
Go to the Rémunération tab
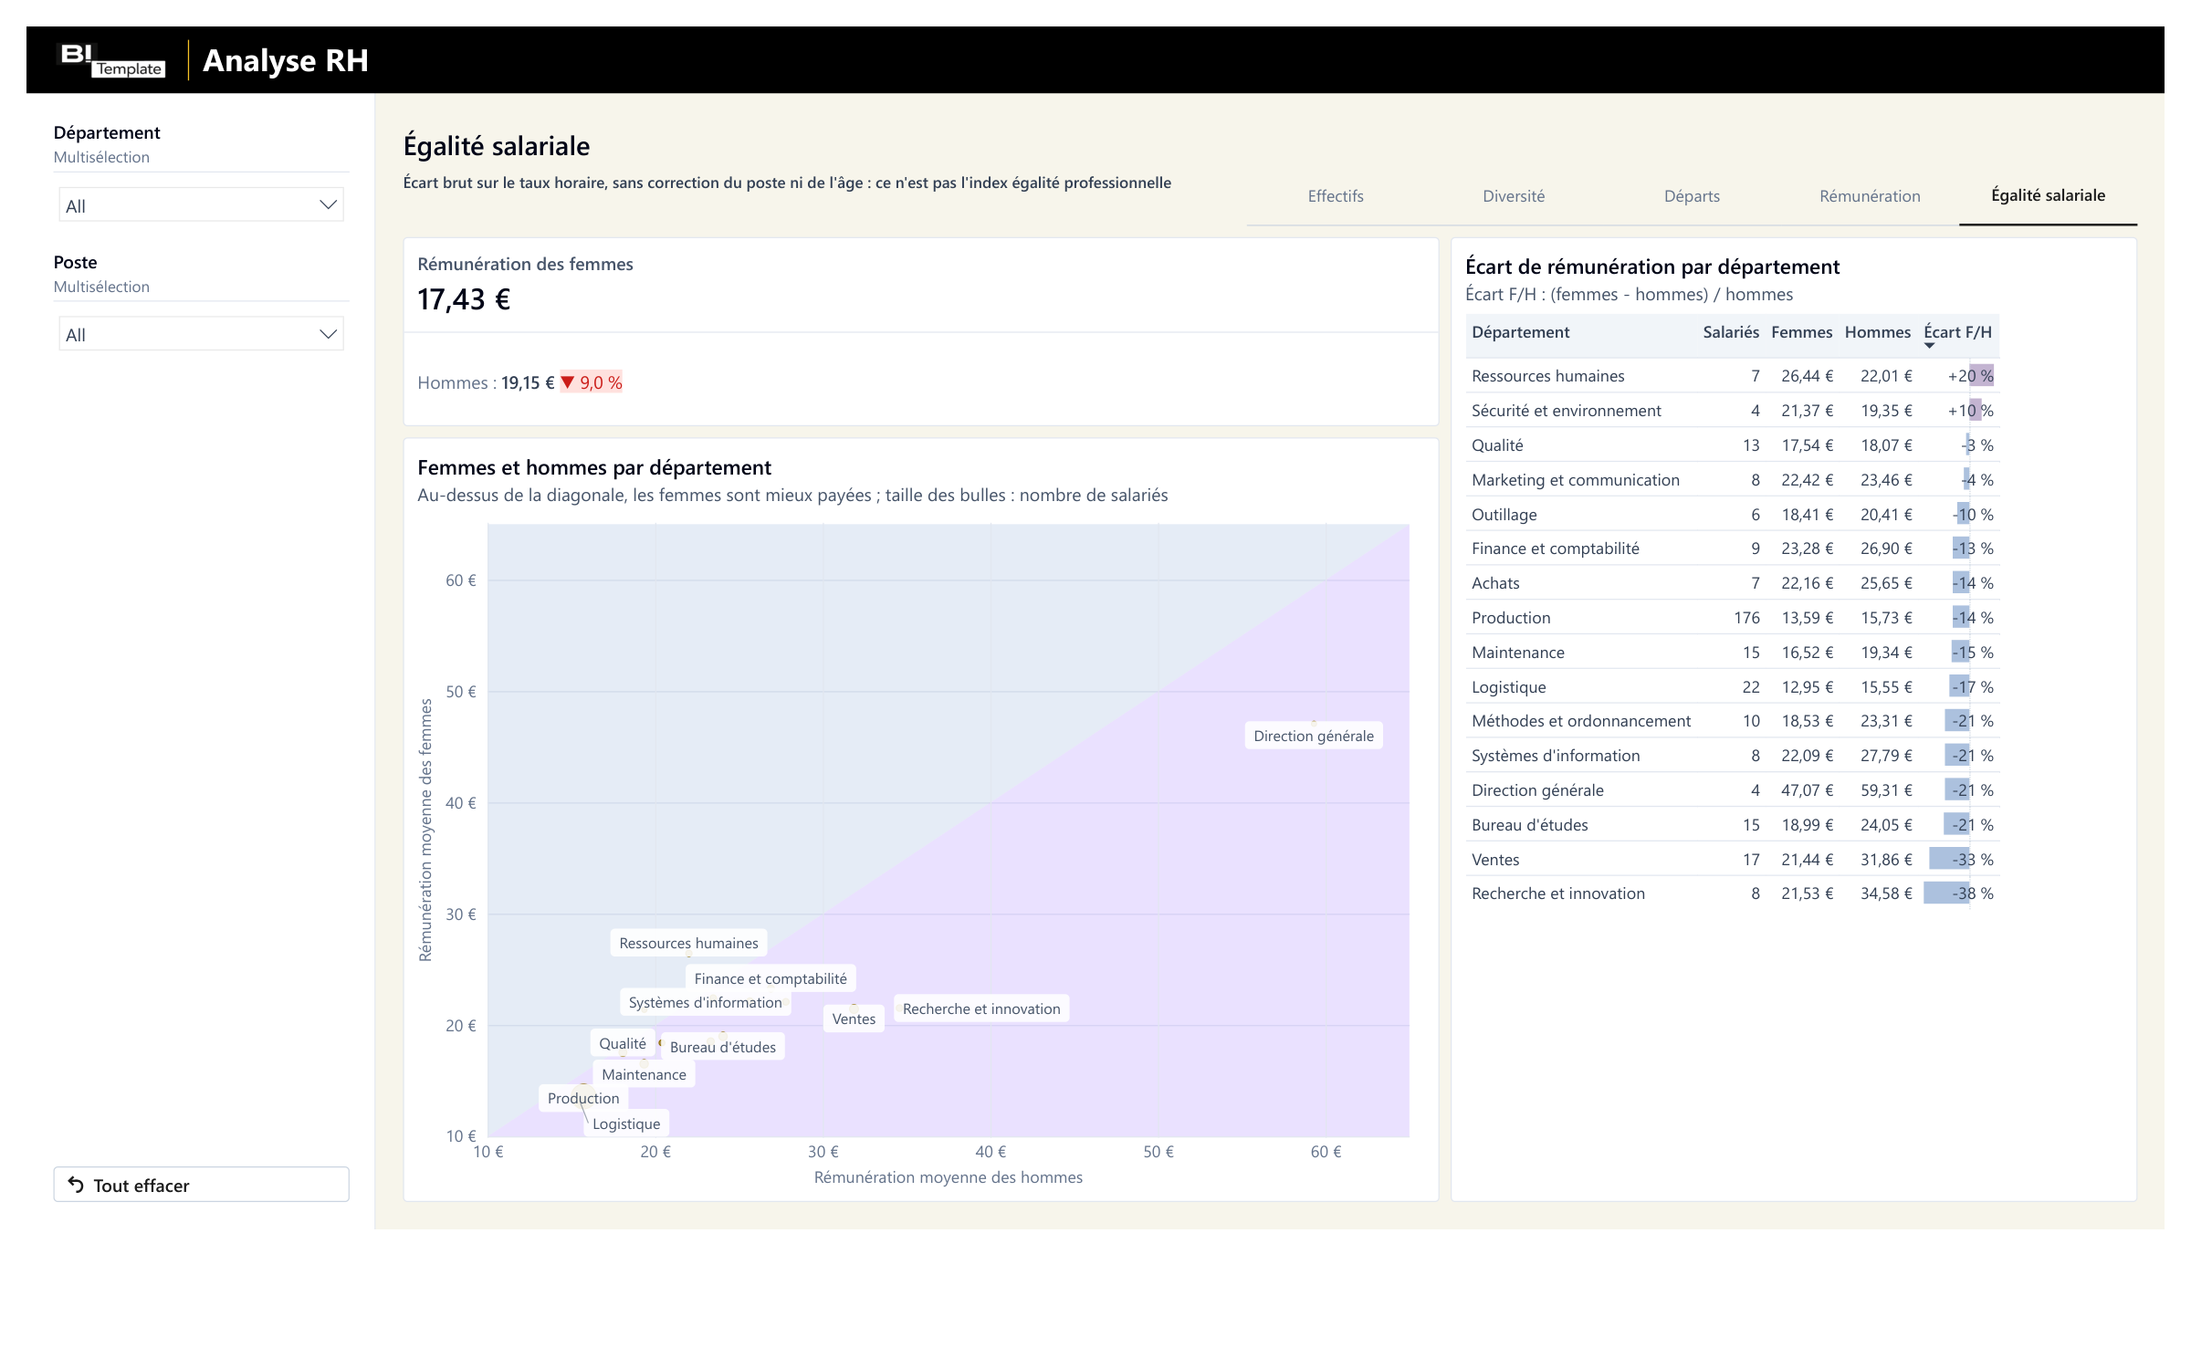pyautogui.click(x=1870, y=196)
